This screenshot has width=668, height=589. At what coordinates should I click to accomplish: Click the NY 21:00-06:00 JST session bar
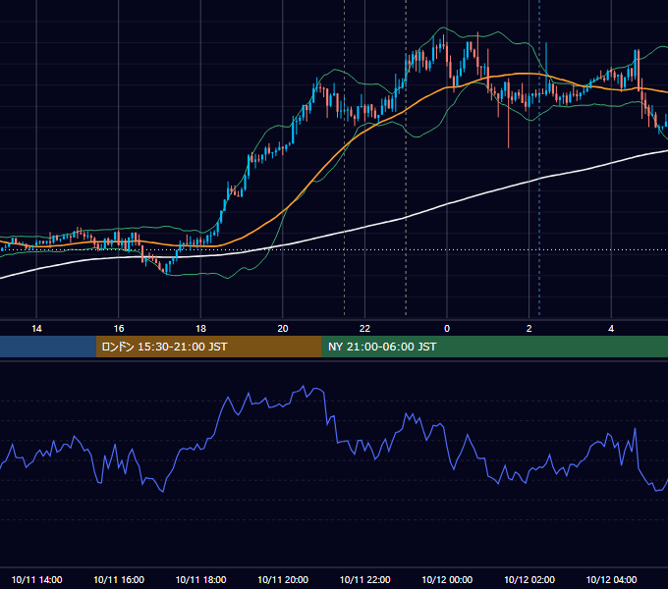(494, 347)
